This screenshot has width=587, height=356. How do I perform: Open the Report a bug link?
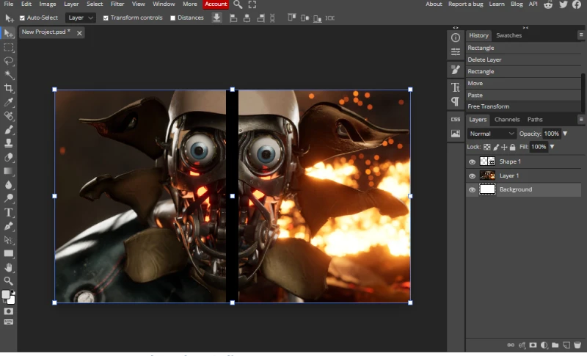pos(466,4)
